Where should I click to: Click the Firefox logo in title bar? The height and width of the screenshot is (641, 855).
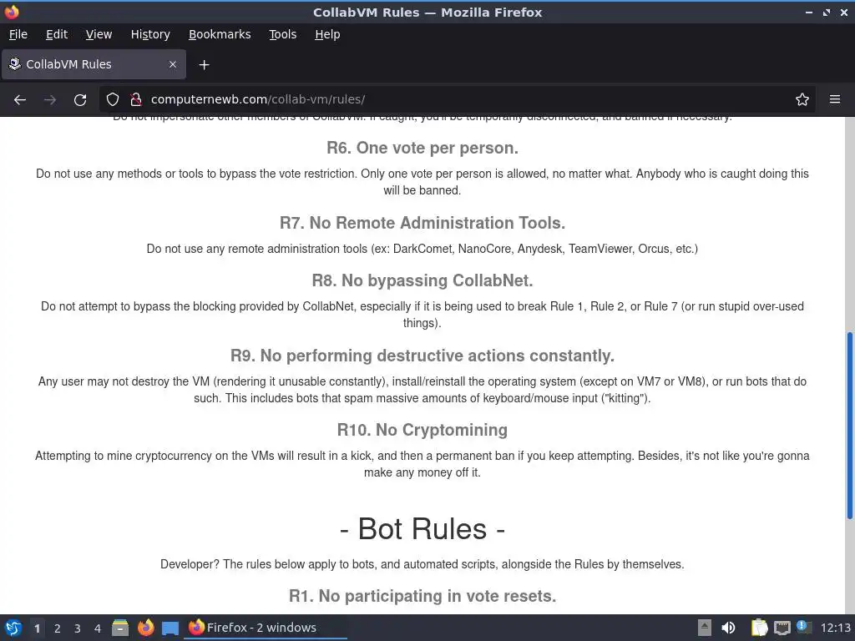[x=12, y=12]
